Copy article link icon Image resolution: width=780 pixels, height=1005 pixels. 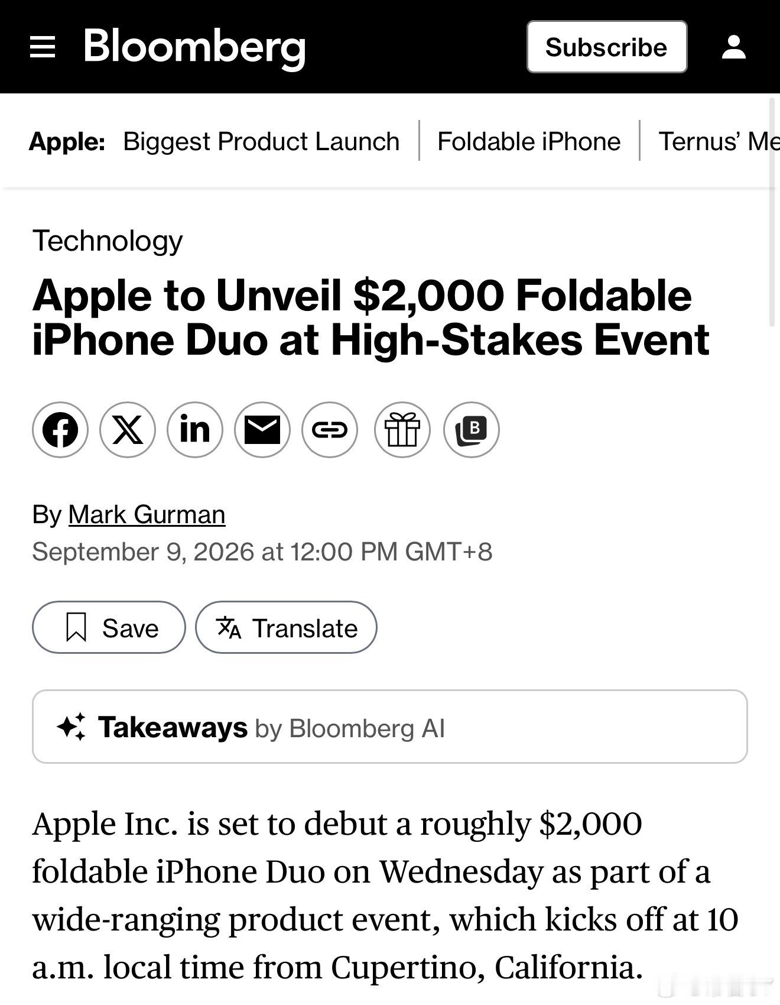click(330, 430)
